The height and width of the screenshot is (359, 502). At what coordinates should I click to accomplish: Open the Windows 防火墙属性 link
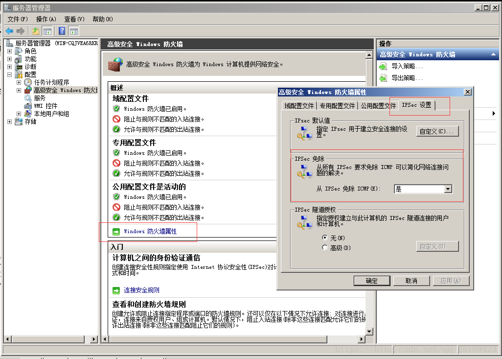[x=150, y=232]
